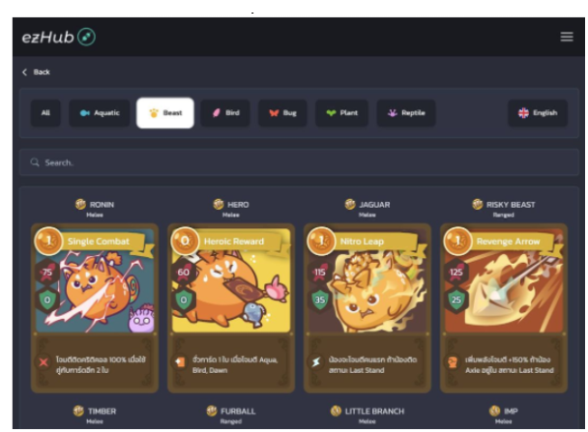588x432 pixels.
Task: Click the lightning ability icon on Nitro Leap
Action: click(316, 362)
